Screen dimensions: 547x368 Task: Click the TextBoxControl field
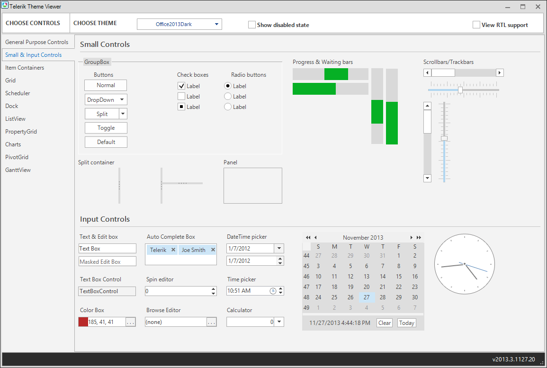[107, 291]
